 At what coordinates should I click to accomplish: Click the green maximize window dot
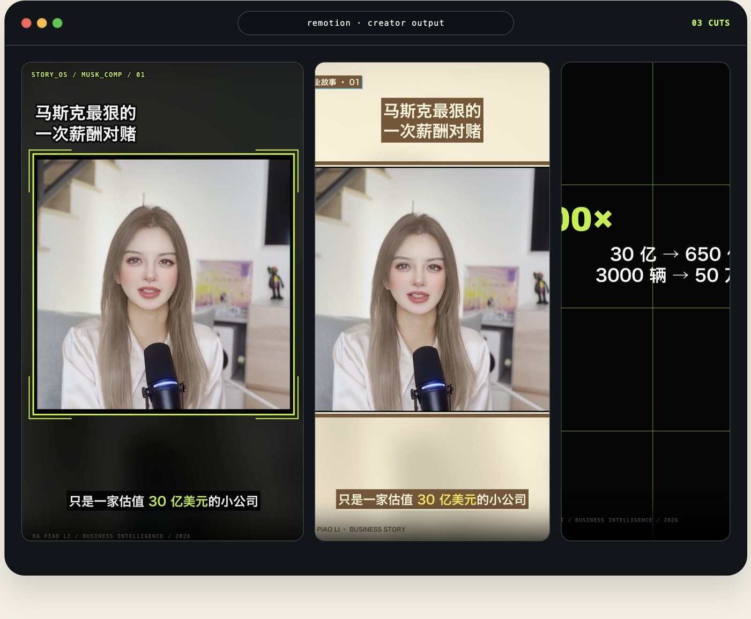click(x=57, y=23)
